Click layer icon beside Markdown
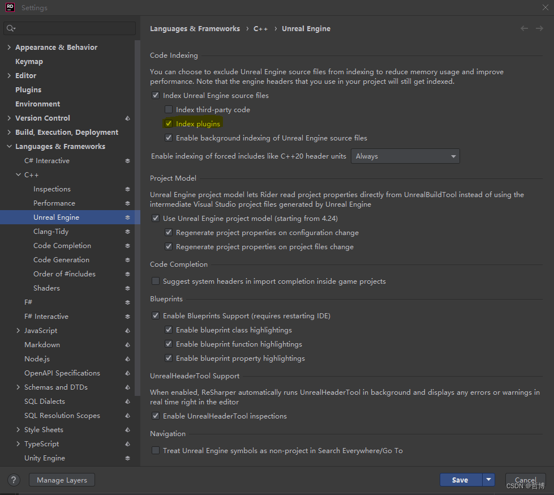 tap(127, 344)
